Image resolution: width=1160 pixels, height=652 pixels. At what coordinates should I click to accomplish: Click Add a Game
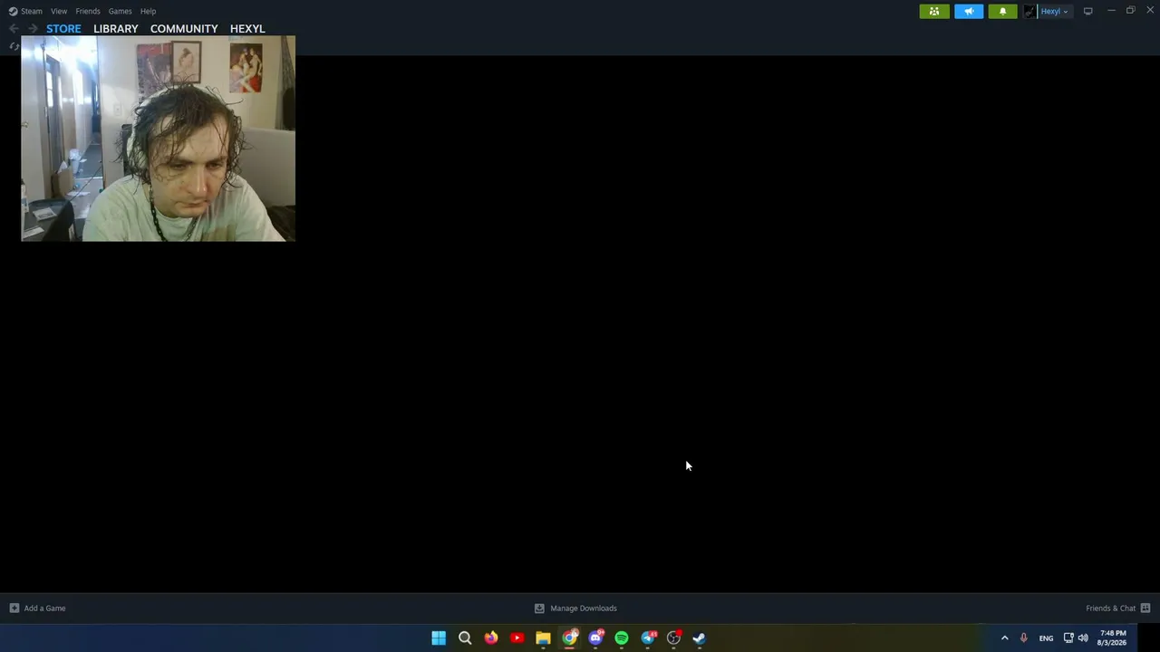tap(37, 609)
